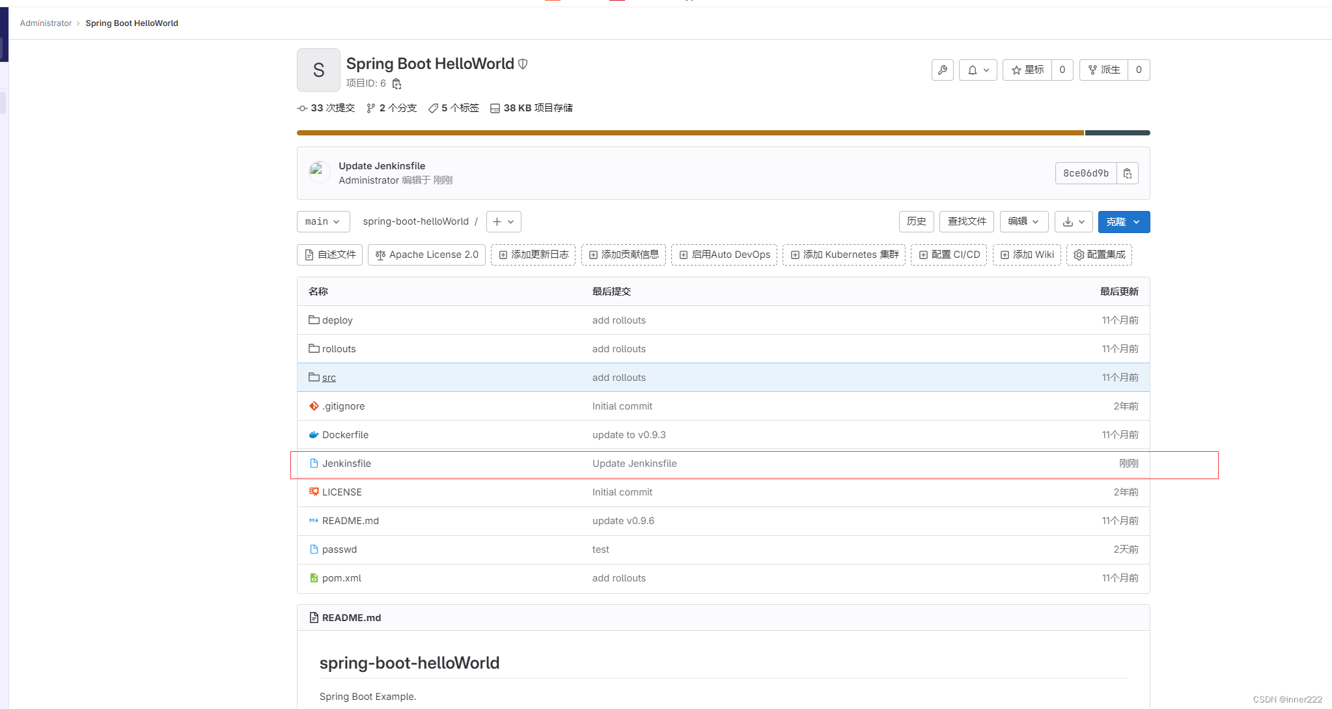The width and height of the screenshot is (1332, 709).
Task: Copy commit SHA 8ce06d9b icon
Action: click(1128, 173)
